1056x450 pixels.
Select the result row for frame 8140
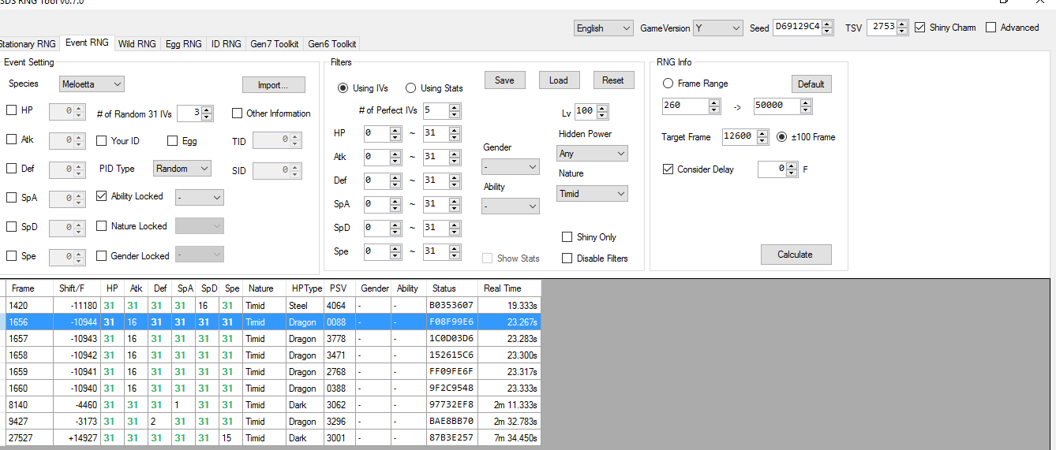tap(237, 405)
